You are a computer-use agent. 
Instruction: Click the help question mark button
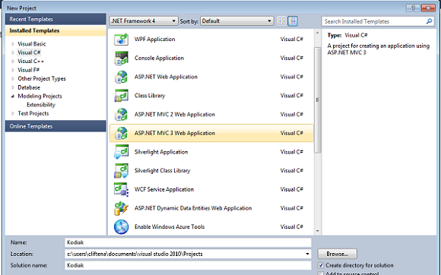[x=413, y=8]
